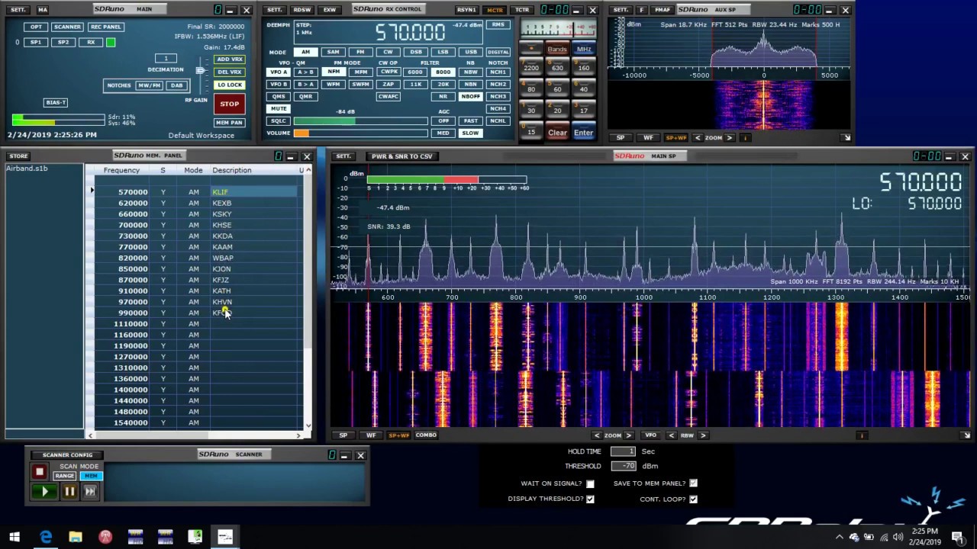Stop scanner with red square button
Image resolution: width=977 pixels, height=549 pixels.
(40, 472)
